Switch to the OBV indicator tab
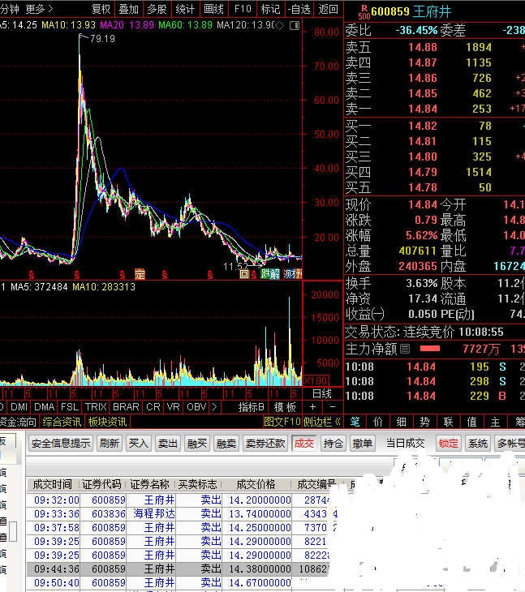525x592 pixels. [x=196, y=407]
